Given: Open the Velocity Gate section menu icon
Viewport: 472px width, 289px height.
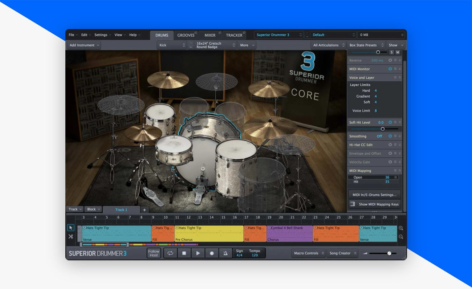Looking at the screenshot, I should click(395, 162).
